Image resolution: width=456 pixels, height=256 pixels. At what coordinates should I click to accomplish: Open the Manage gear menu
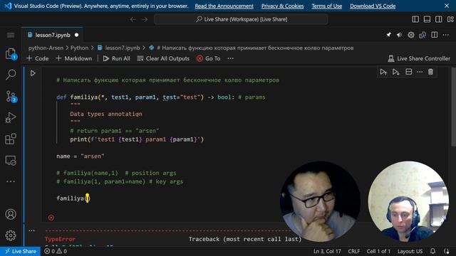[11, 235]
